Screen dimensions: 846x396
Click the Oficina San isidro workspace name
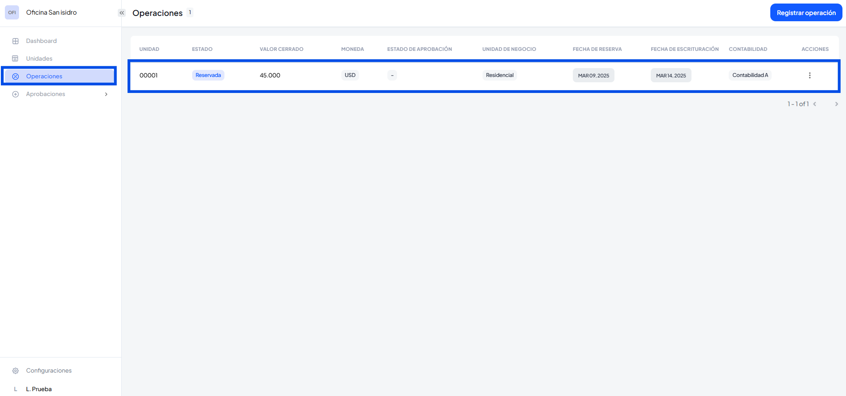[51, 12]
